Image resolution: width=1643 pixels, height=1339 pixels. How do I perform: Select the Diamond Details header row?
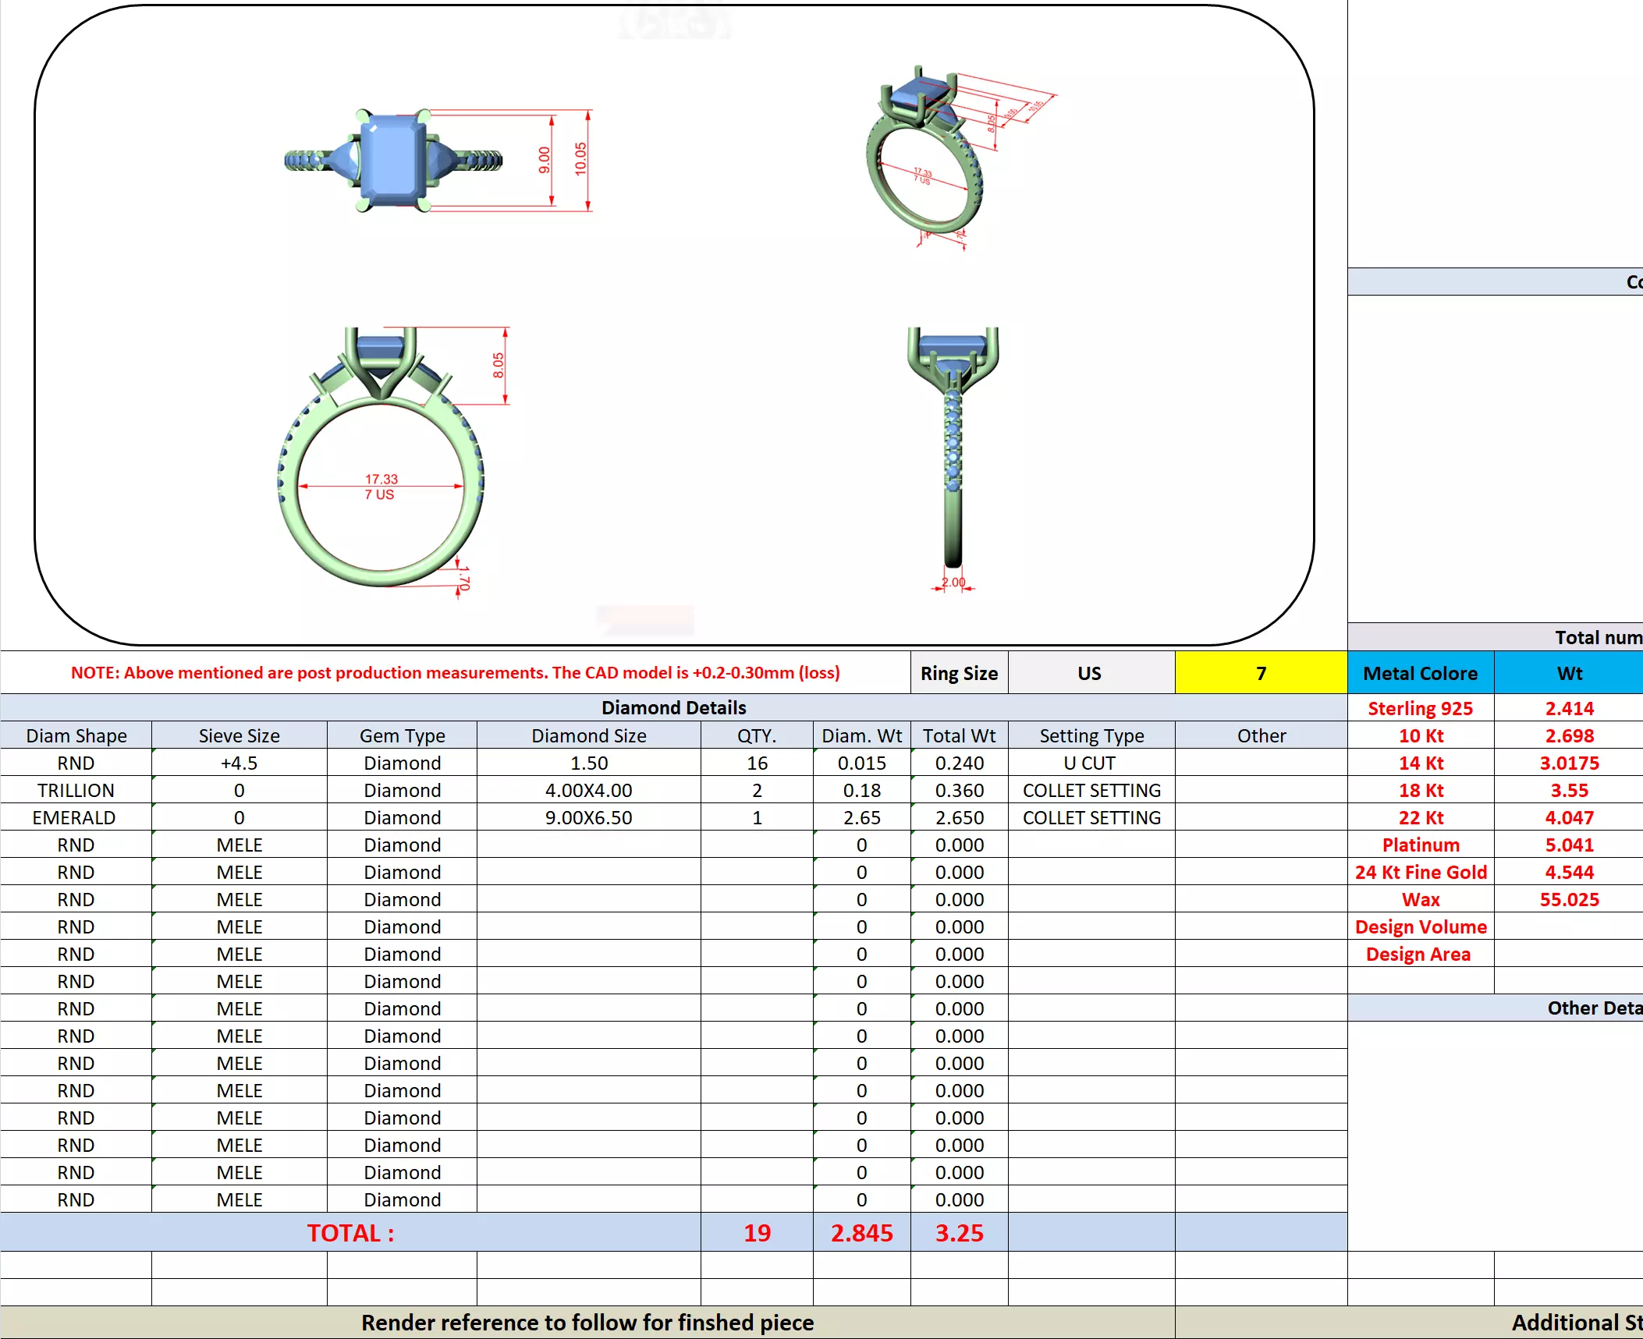tap(673, 707)
